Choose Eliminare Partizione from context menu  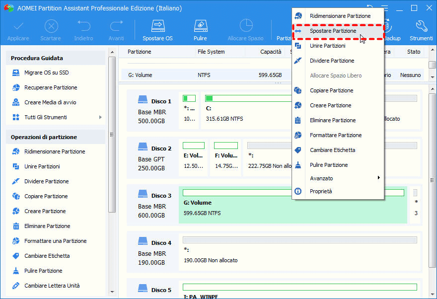pos(338,120)
